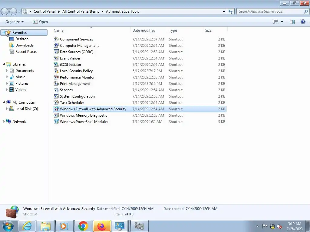Open the view options dropdown arrow
The height and width of the screenshot is (232, 310).
[282, 22]
